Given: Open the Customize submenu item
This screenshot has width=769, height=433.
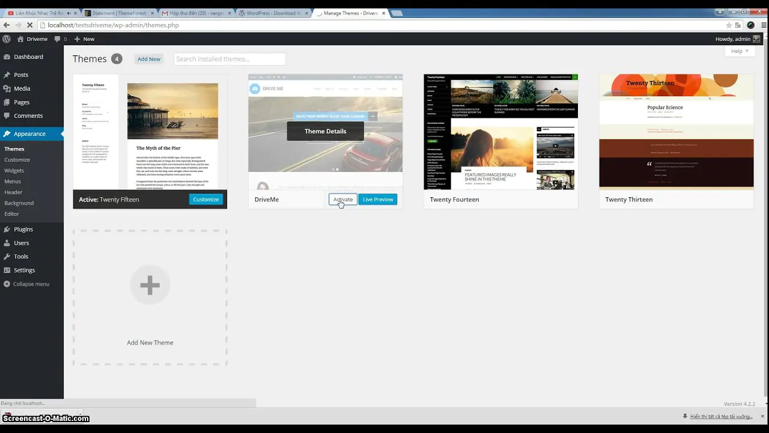Looking at the screenshot, I should 17,159.
